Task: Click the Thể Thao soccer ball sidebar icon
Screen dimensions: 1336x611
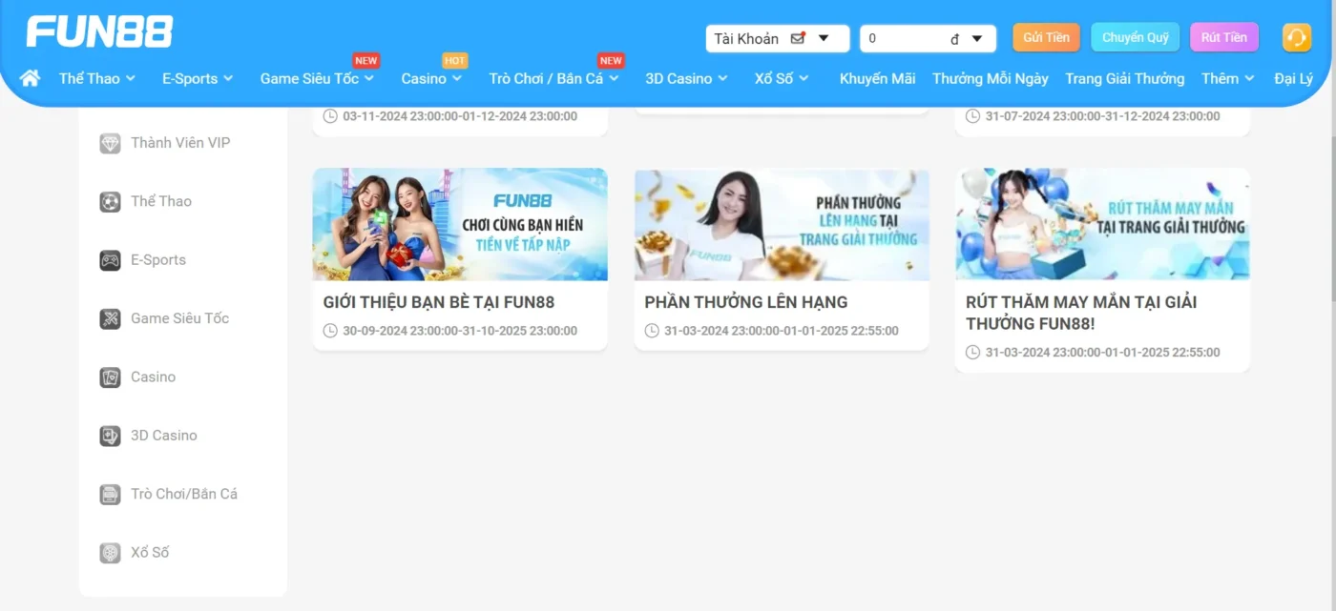Action: coord(111,201)
